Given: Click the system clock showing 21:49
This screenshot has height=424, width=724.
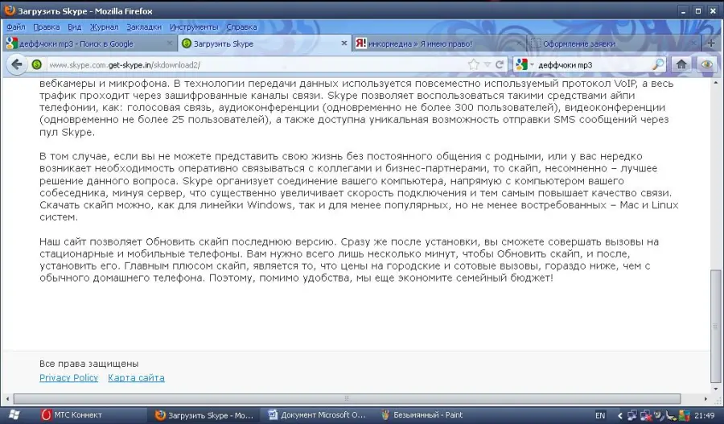Looking at the screenshot, I should click(x=705, y=415).
